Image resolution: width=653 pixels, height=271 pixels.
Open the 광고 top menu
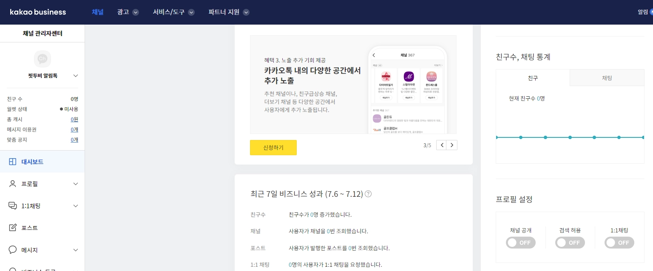click(123, 12)
